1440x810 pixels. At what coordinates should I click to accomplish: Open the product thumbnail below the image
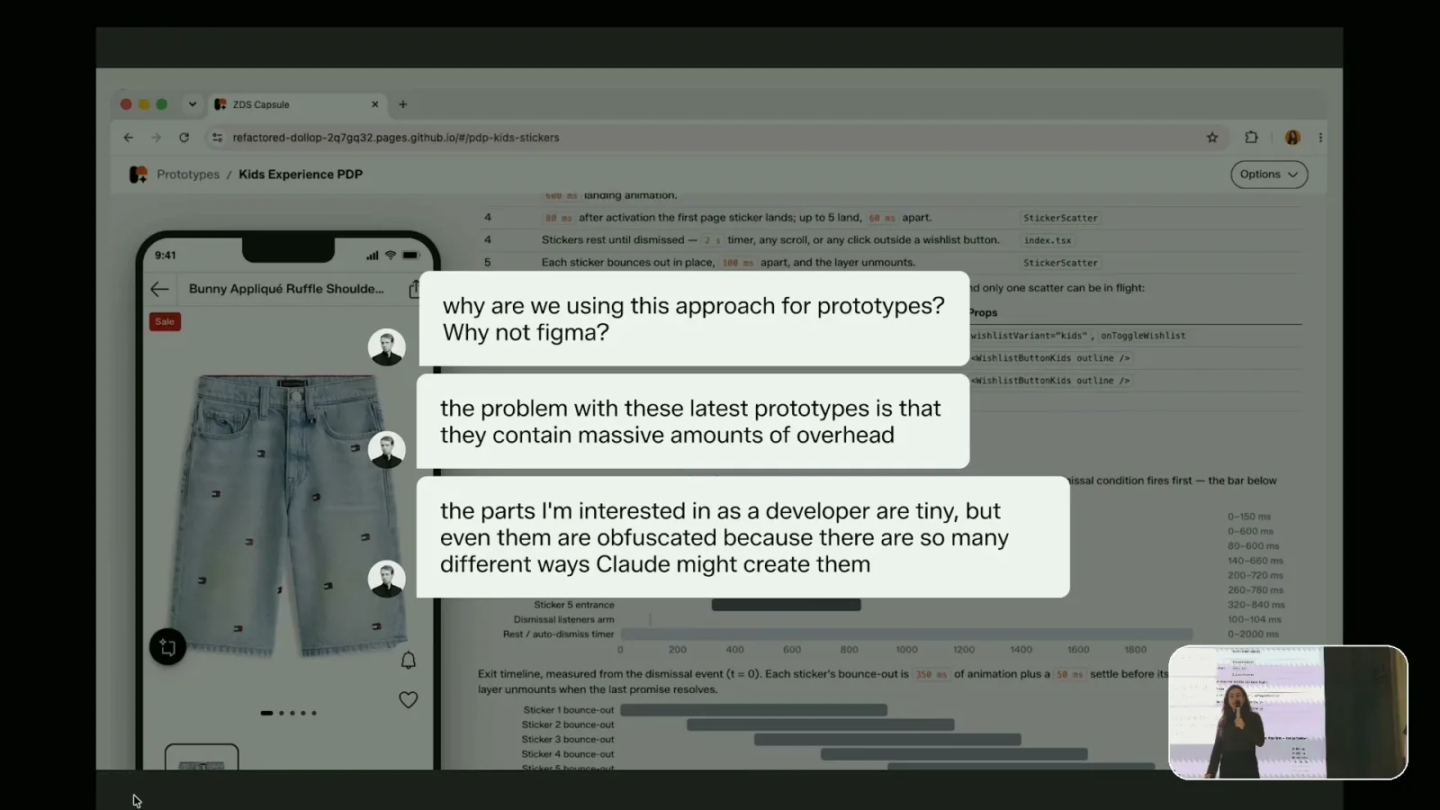[202, 757]
